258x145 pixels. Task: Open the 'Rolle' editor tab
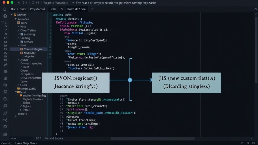(53, 9)
